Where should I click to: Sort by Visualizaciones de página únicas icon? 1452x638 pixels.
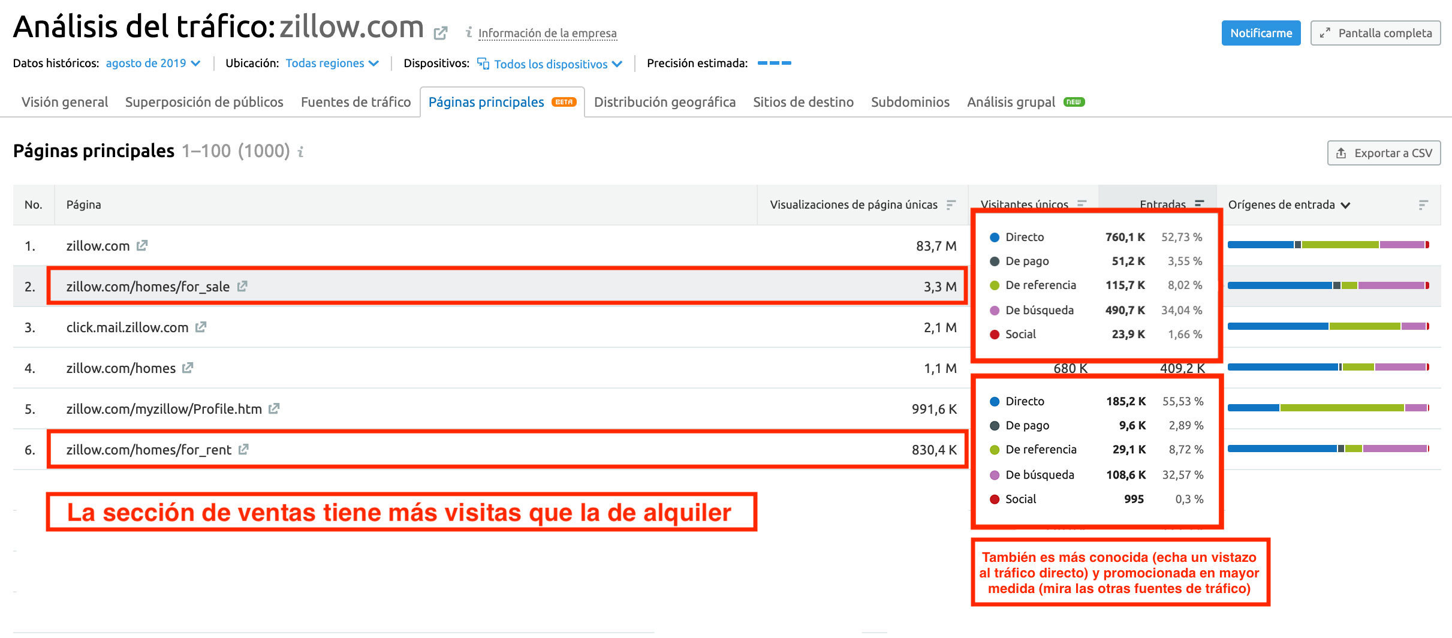click(951, 205)
